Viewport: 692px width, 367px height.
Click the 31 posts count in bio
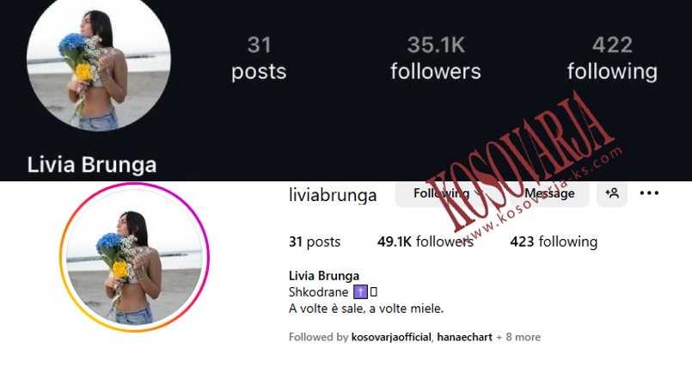point(315,242)
